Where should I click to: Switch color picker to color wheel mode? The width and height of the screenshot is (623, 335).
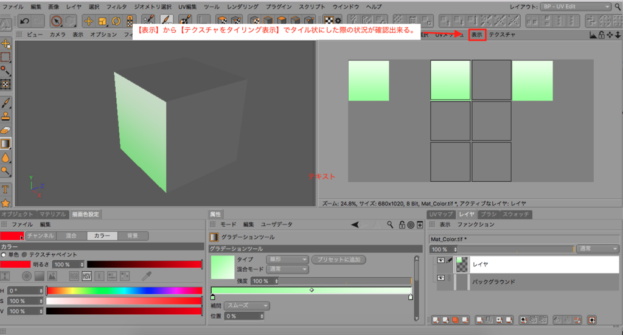(27, 276)
